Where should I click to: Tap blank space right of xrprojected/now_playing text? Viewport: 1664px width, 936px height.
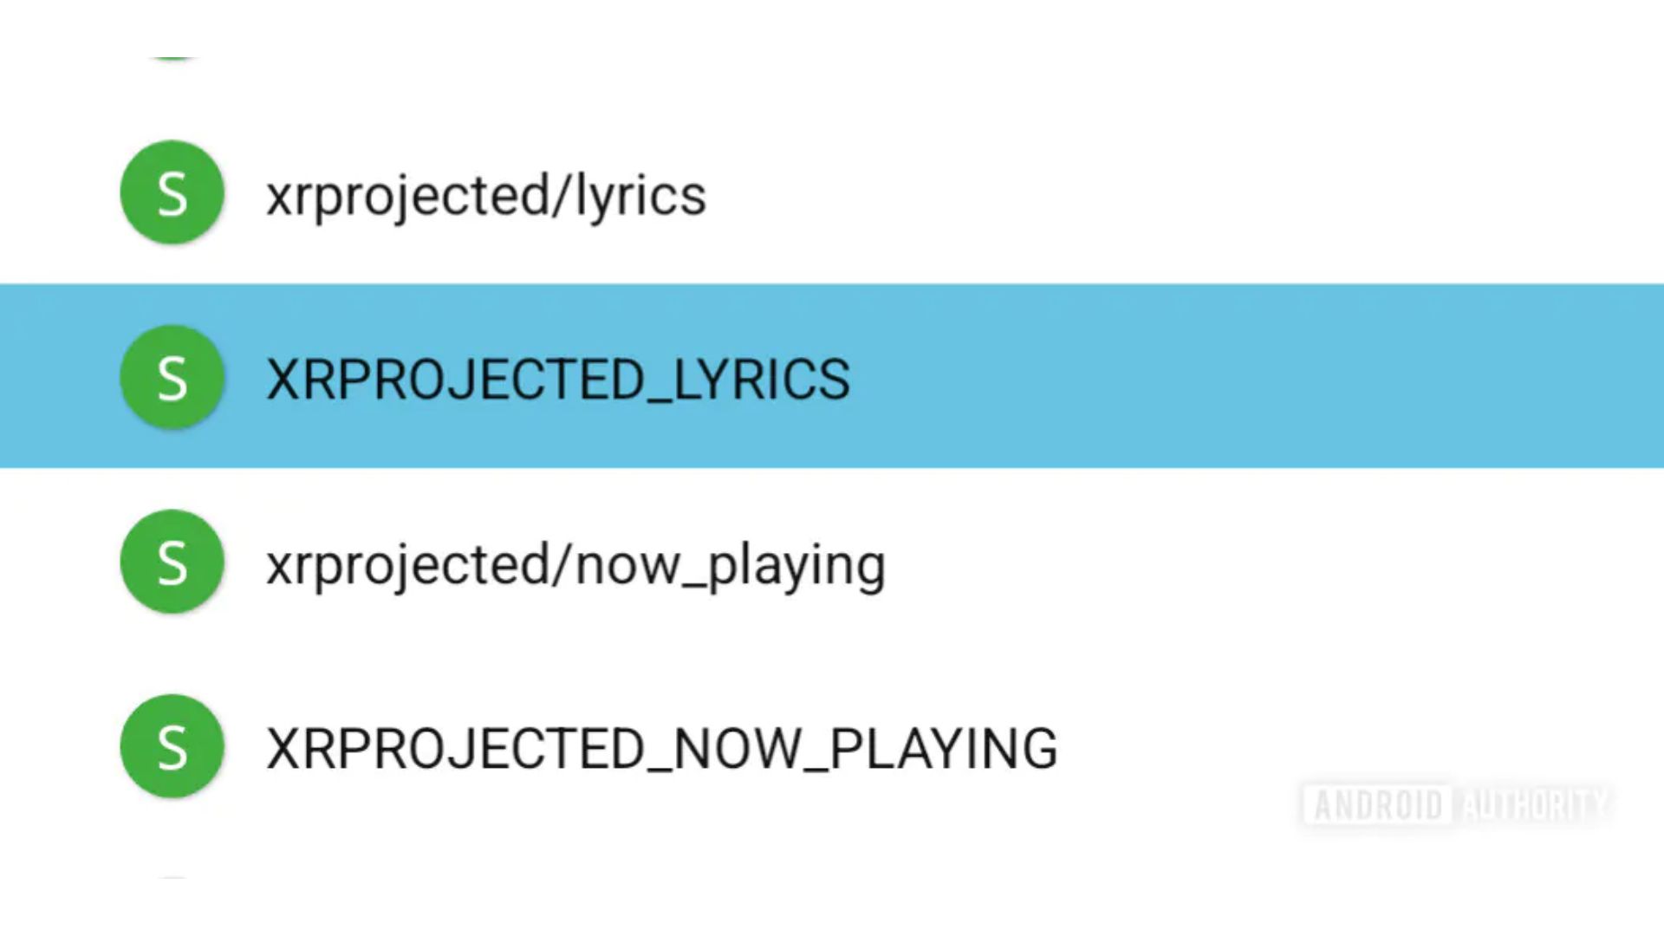(1275, 562)
